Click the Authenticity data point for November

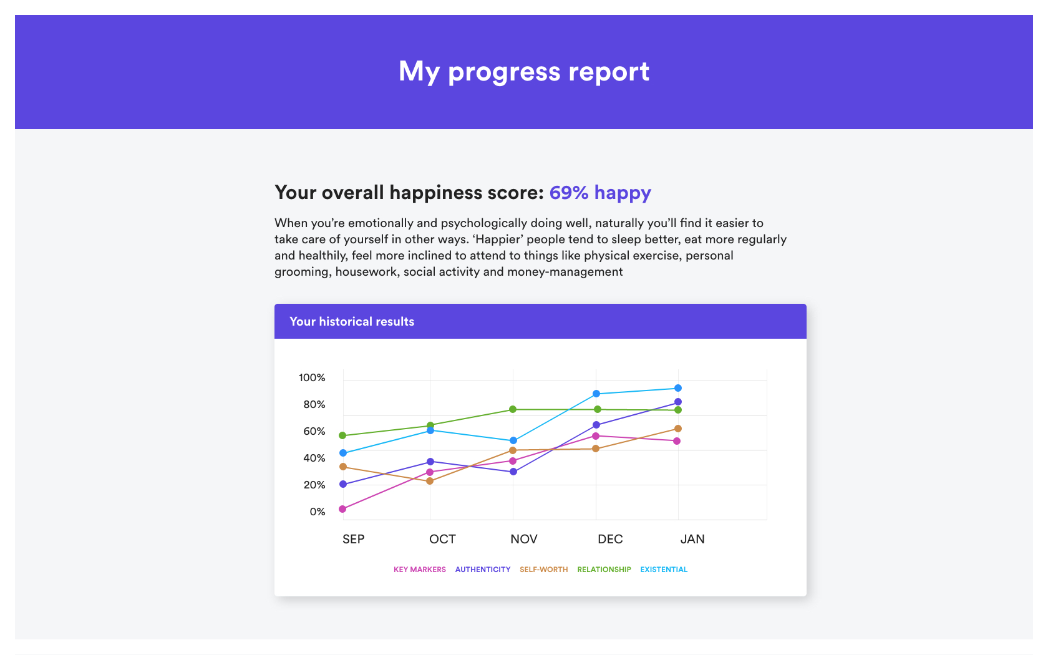tap(513, 472)
